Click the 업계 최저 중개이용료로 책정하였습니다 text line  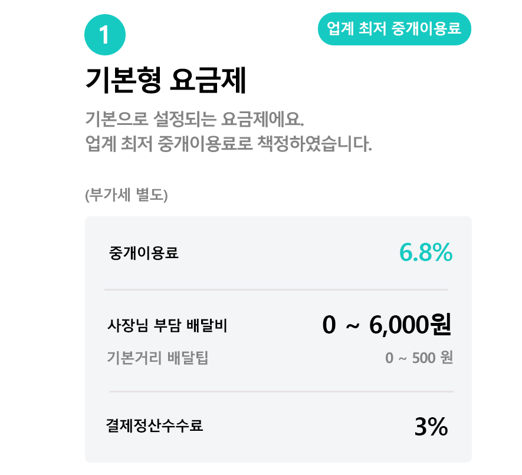[228, 143]
